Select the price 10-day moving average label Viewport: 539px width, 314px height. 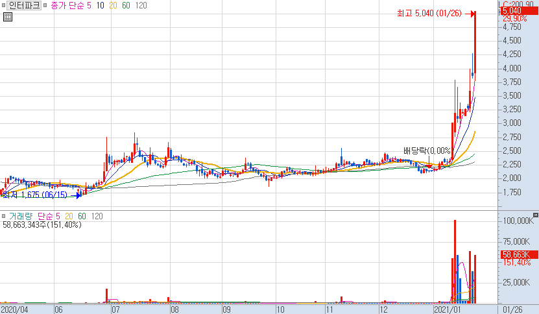click(100, 5)
